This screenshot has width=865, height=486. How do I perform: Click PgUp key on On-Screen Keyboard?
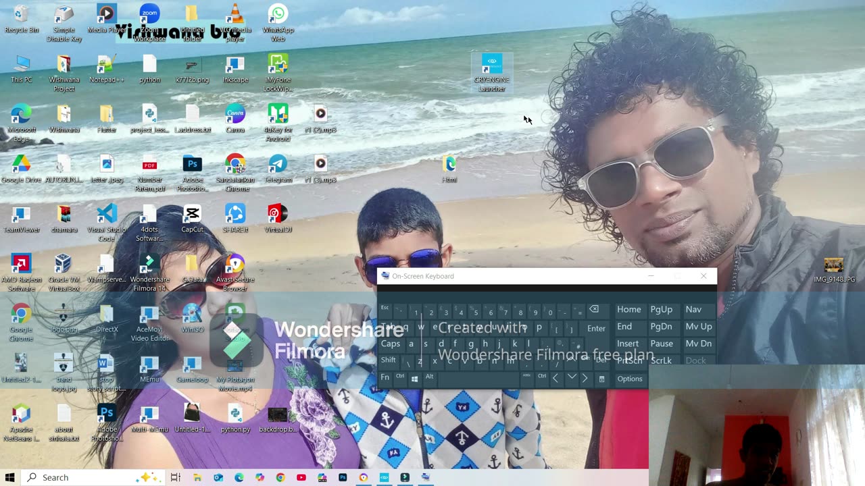661,309
